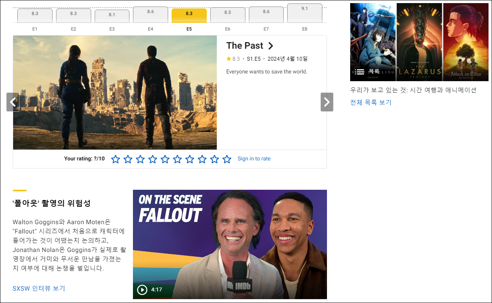Click episode date 2024년 4월 10일
Viewport: 492px width, 303px height.
point(287,59)
